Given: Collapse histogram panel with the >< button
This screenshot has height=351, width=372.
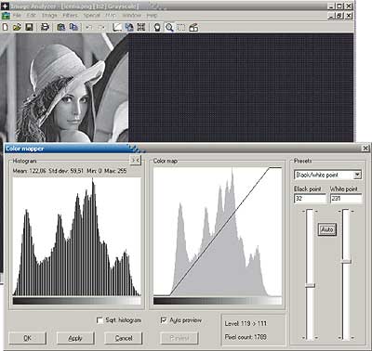Looking at the screenshot, I should pos(136,160).
